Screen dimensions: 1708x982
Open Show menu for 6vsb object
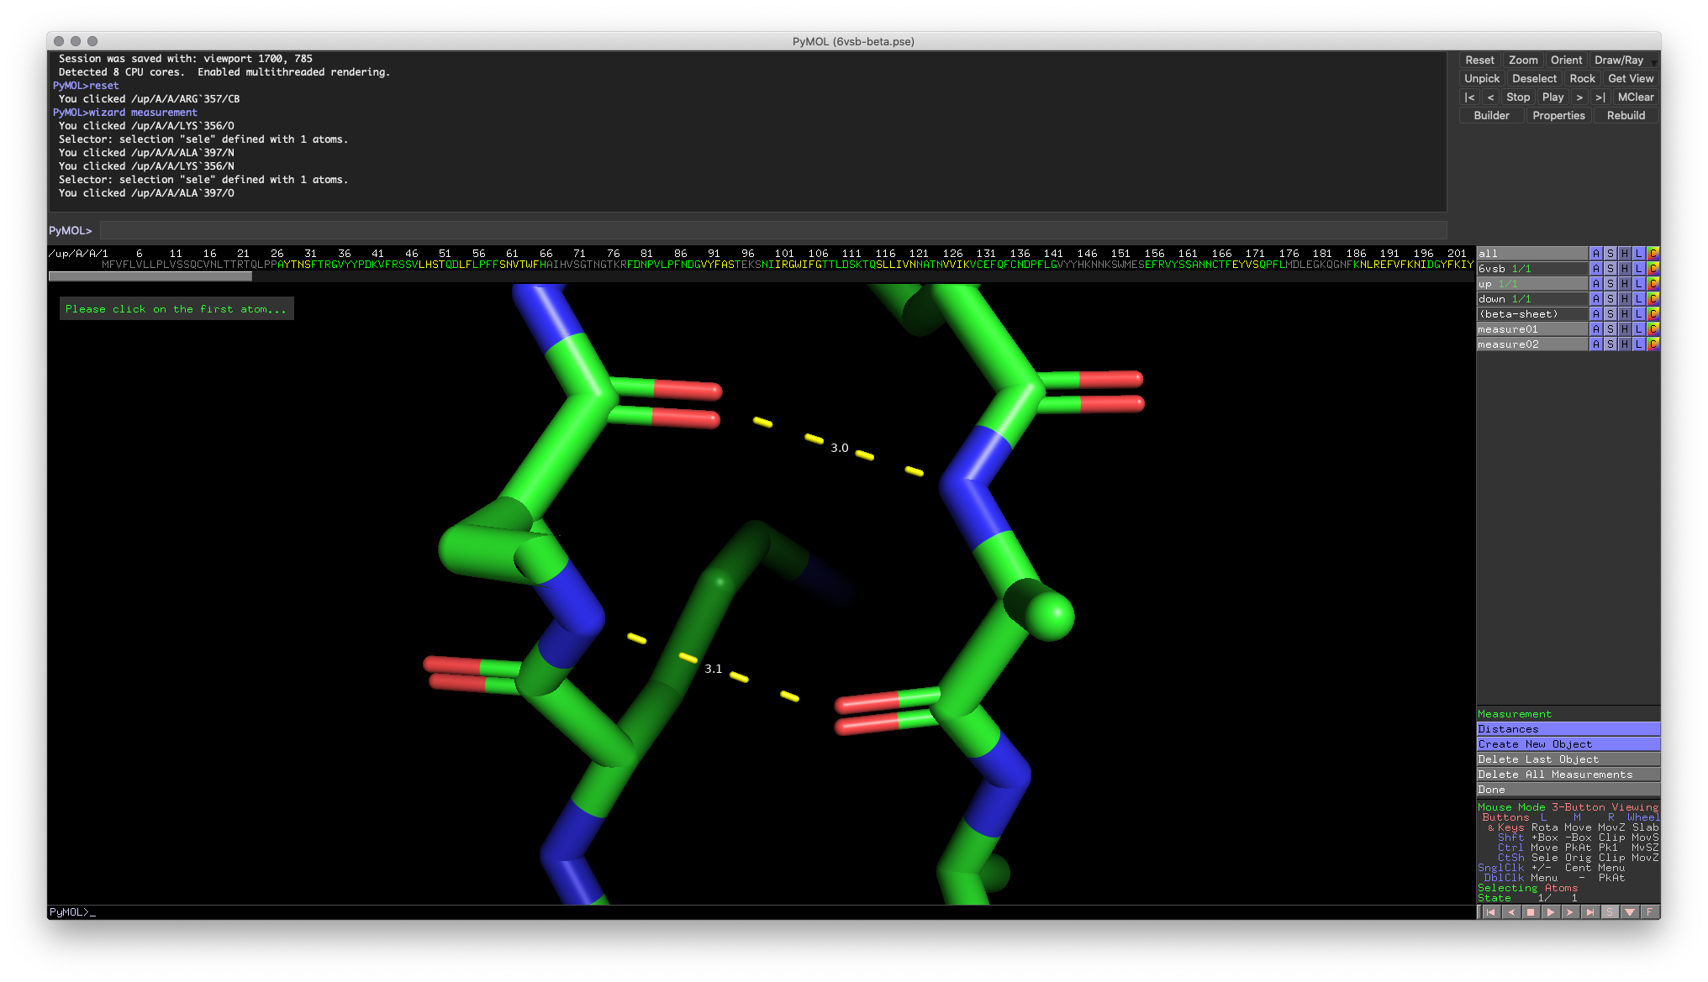coord(1610,269)
